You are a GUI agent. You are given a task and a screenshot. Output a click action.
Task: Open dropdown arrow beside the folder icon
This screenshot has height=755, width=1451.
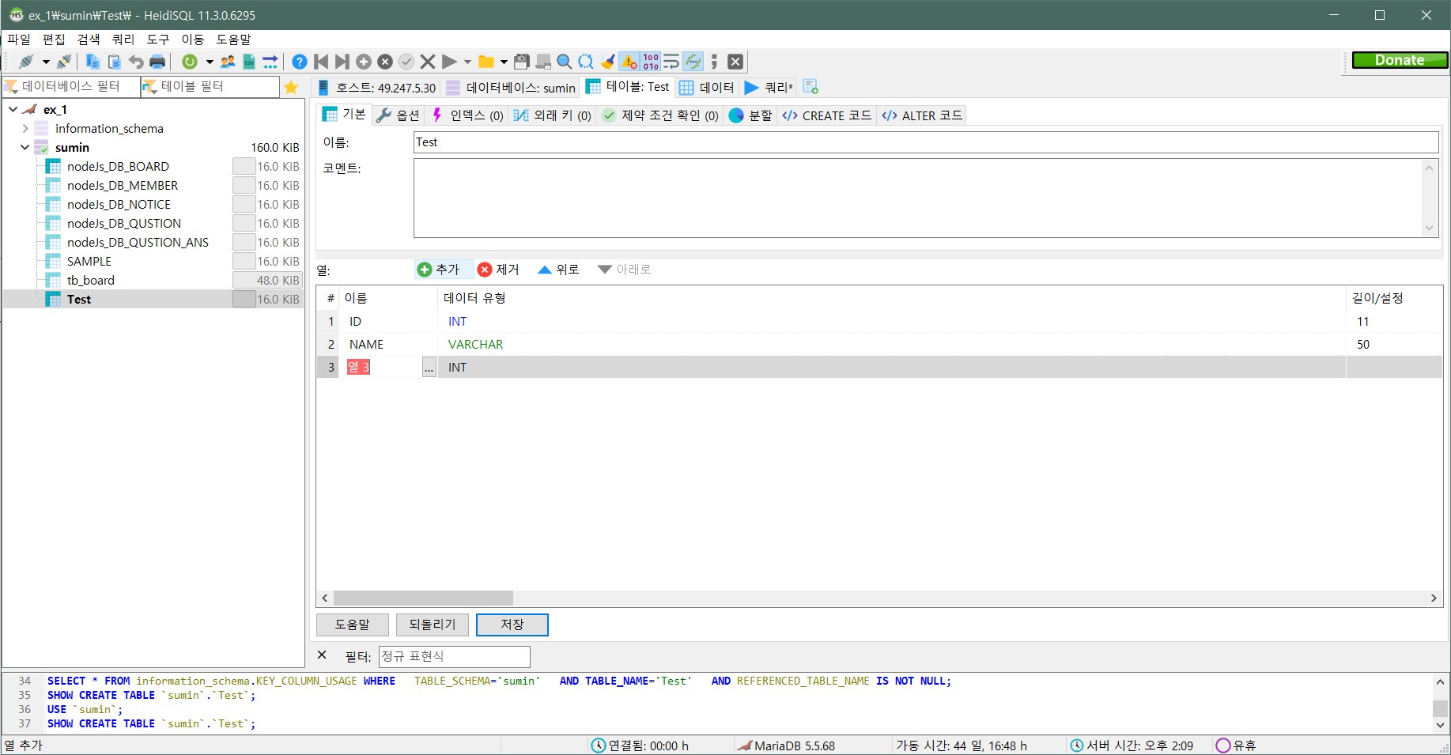[504, 62]
